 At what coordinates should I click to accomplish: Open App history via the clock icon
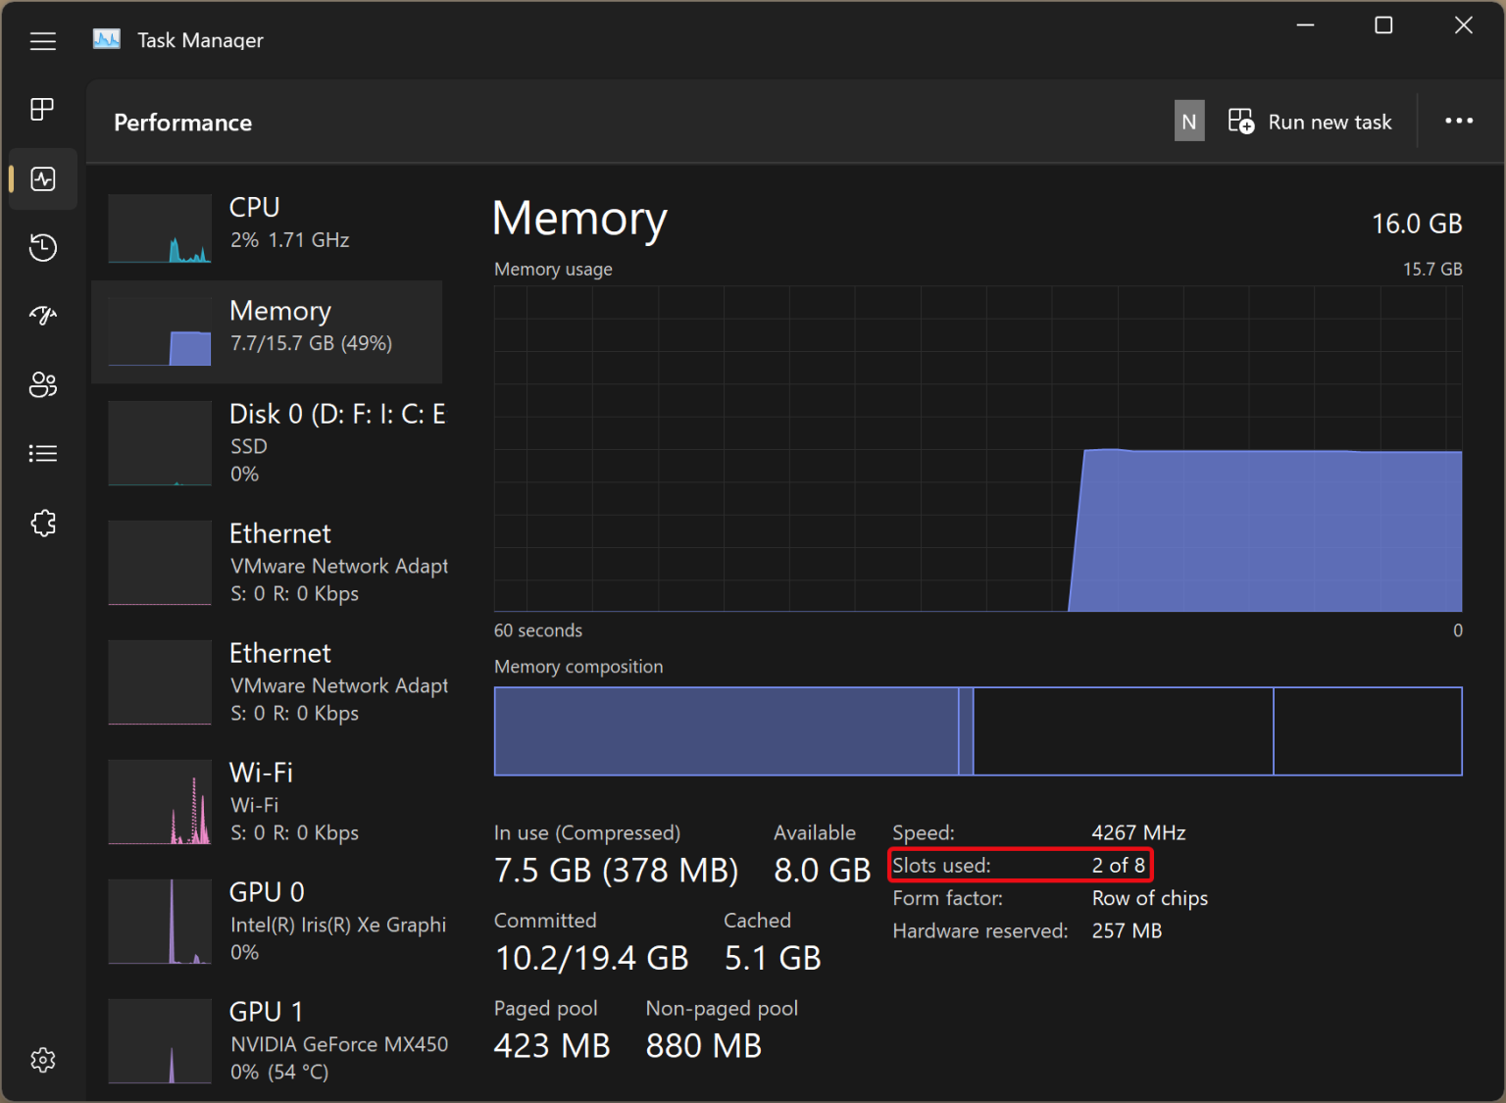click(x=42, y=247)
